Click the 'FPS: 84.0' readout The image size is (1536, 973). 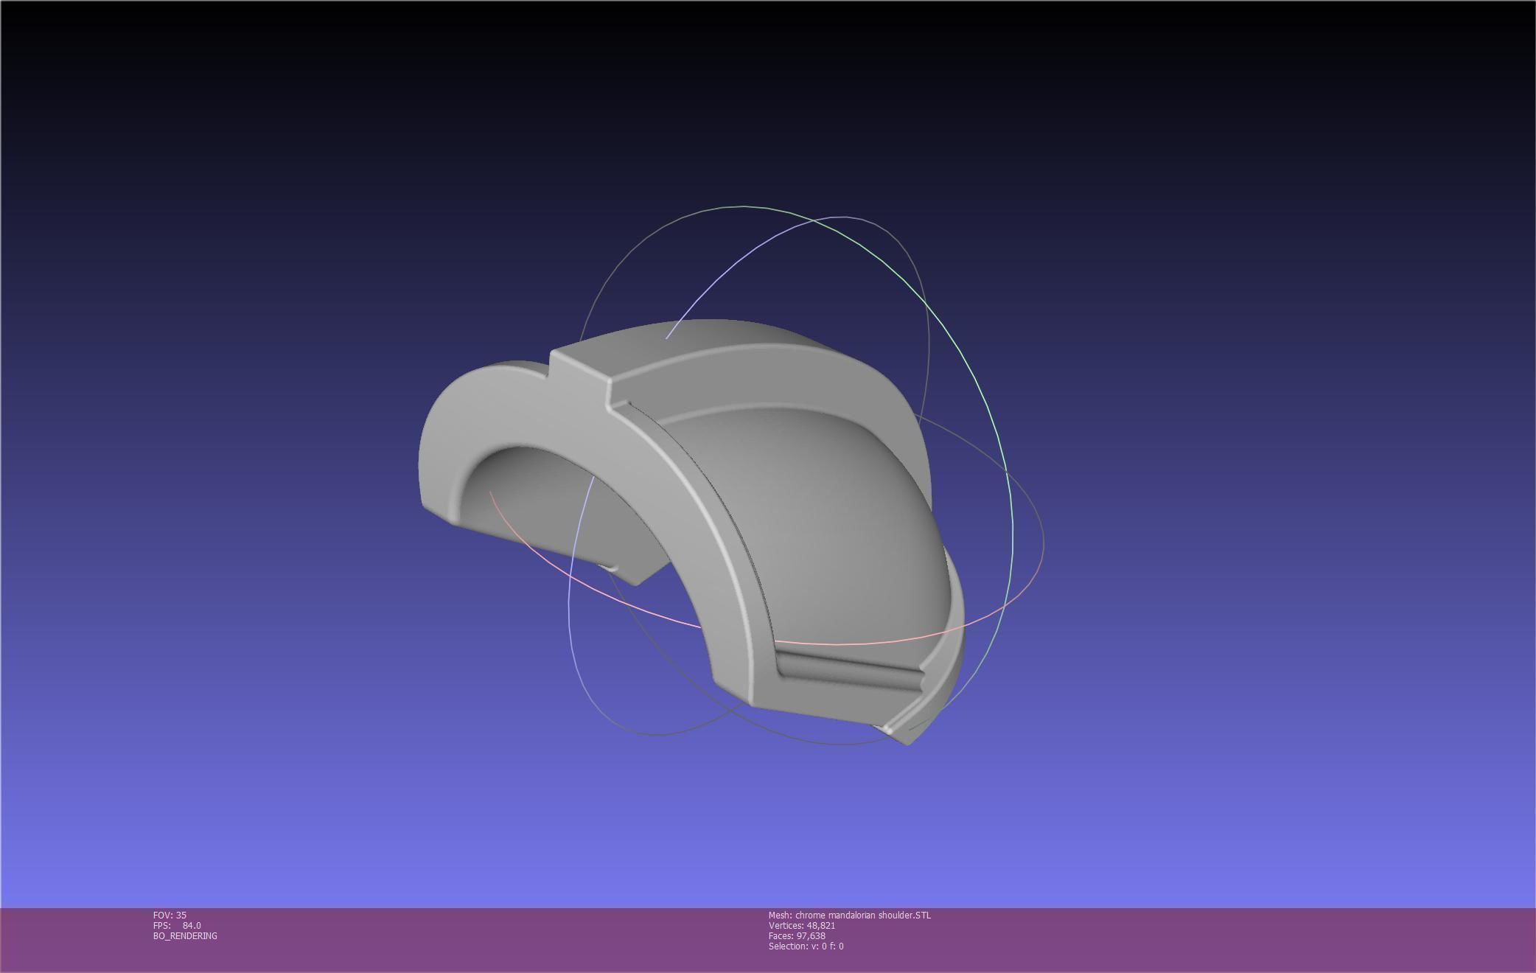tap(177, 925)
